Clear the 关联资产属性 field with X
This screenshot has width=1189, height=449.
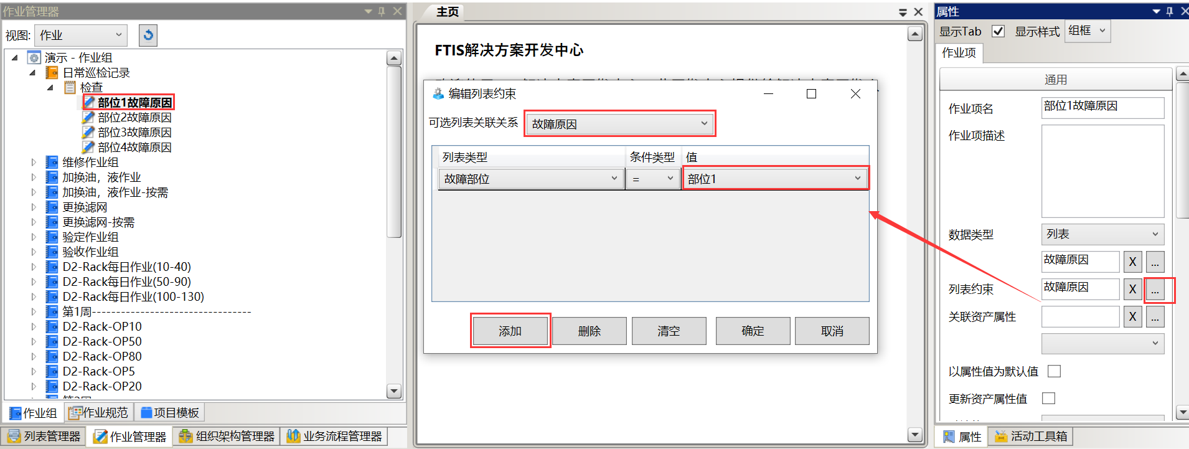1132,317
